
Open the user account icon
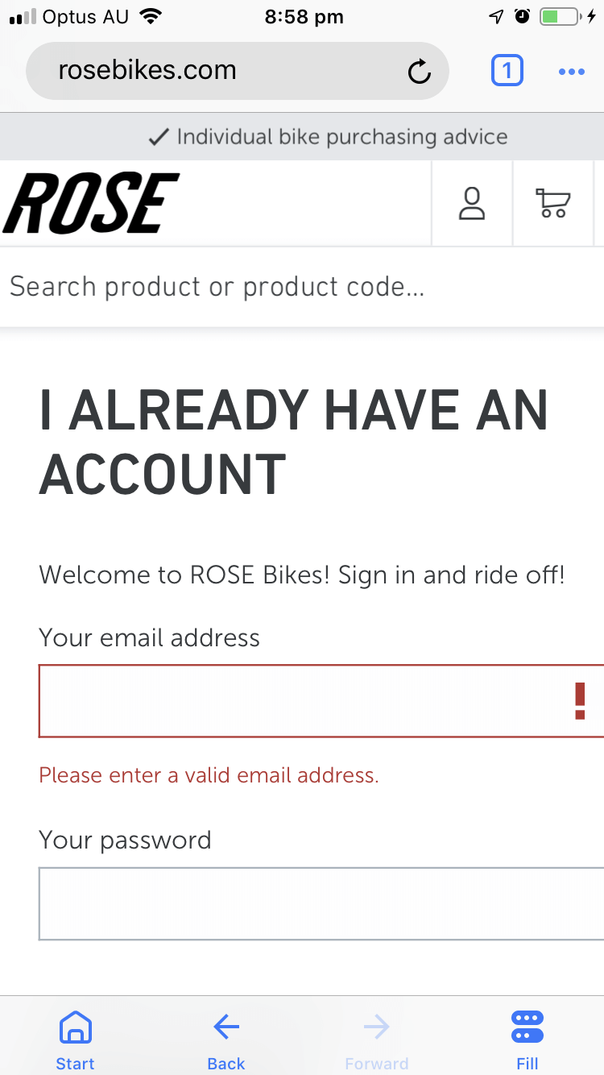[471, 203]
